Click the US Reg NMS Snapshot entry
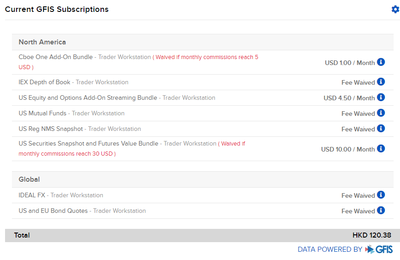 point(51,129)
